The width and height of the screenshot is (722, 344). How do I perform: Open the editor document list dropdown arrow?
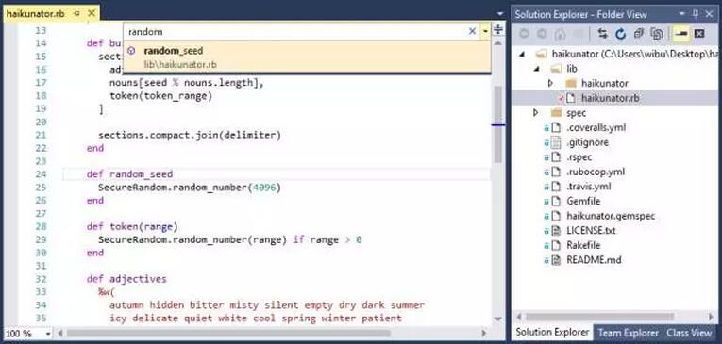500,14
